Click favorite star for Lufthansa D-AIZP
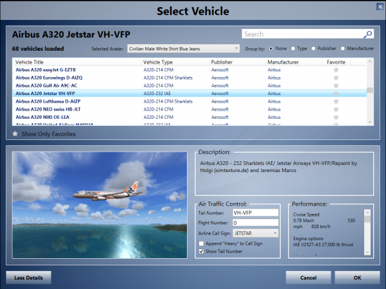Viewport: 386px width, 289px height. coord(335,101)
